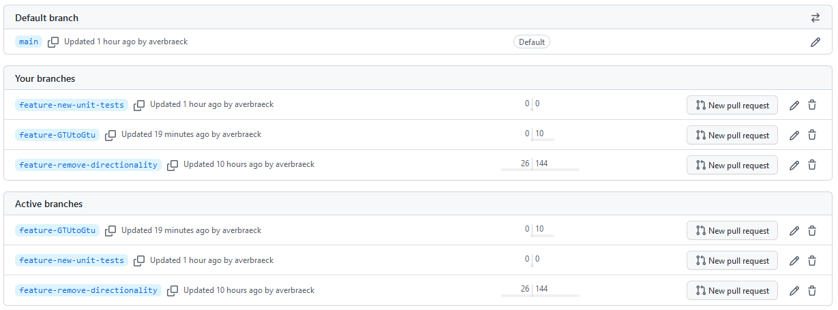Screen dimensions: 838x310
Task: Create new pull request for feature-remove-directionality in Your branches
Action: [x=732, y=166]
